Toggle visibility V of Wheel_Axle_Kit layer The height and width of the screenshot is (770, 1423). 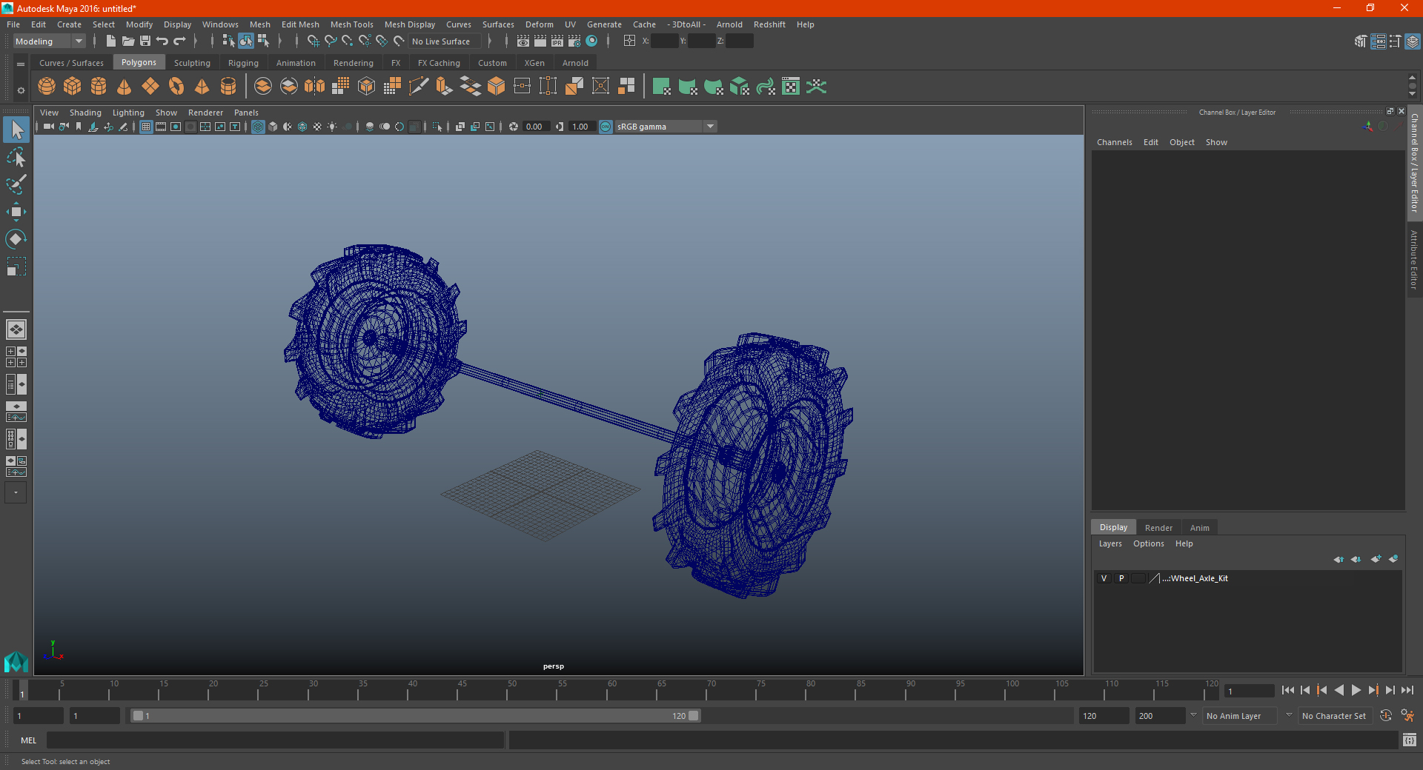pyautogui.click(x=1104, y=578)
